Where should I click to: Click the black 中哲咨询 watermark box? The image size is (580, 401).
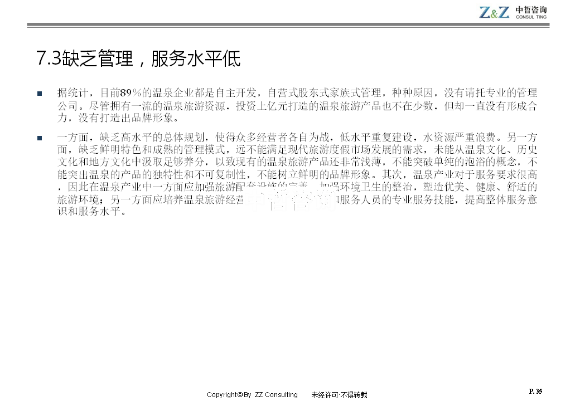(x=290, y=200)
